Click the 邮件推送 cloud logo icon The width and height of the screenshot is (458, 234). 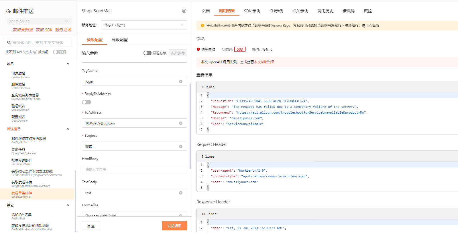click(9, 11)
